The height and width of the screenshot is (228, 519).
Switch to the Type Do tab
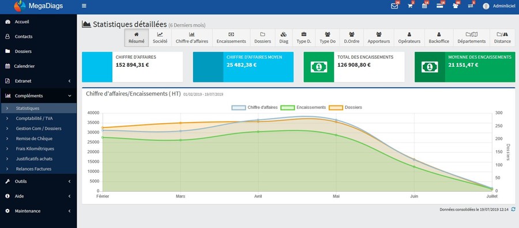pos(328,37)
